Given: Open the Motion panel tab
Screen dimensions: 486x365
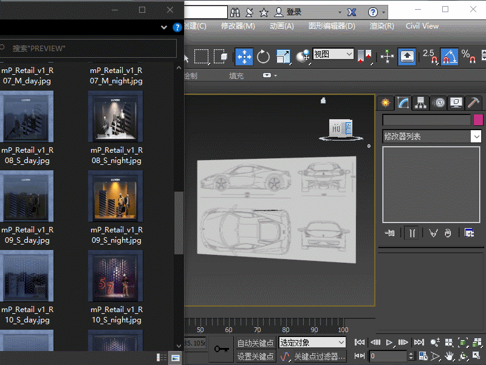Looking at the screenshot, I should pyautogui.click(x=439, y=103).
